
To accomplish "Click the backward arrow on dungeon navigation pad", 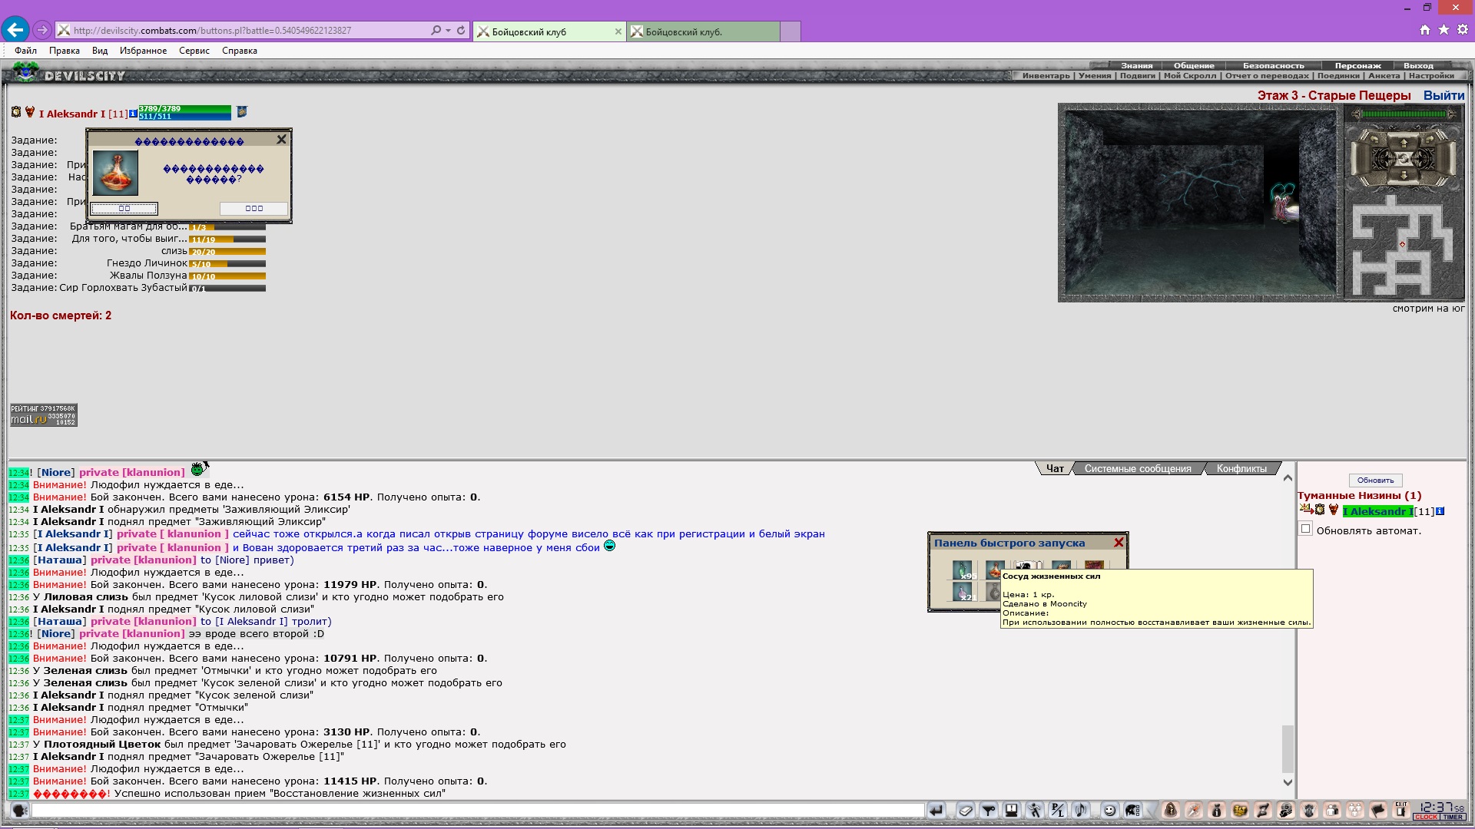I will coord(1404,176).
